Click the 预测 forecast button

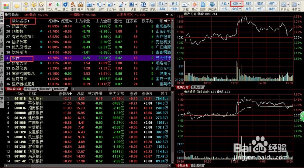coord(174,9)
